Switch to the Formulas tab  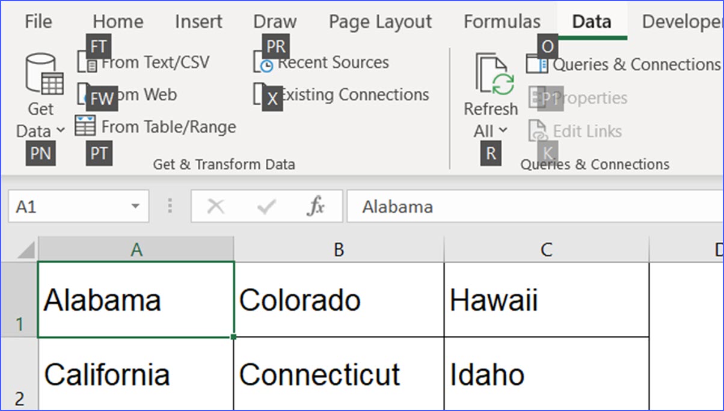[x=503, y=22]
